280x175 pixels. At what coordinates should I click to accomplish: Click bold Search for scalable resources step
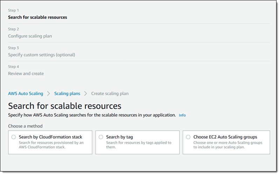point(37,17)
